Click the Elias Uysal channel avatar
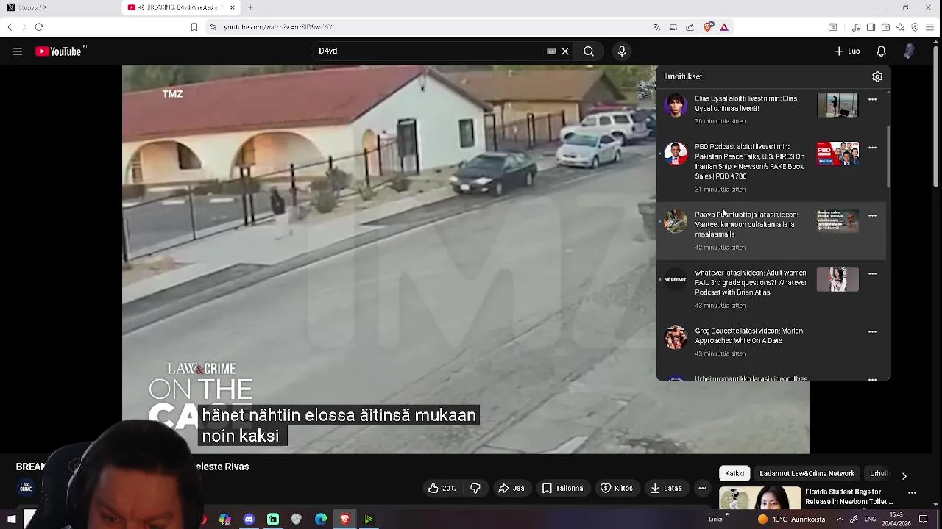The height and width of the screenshot is (529, 942). point(676,105)
